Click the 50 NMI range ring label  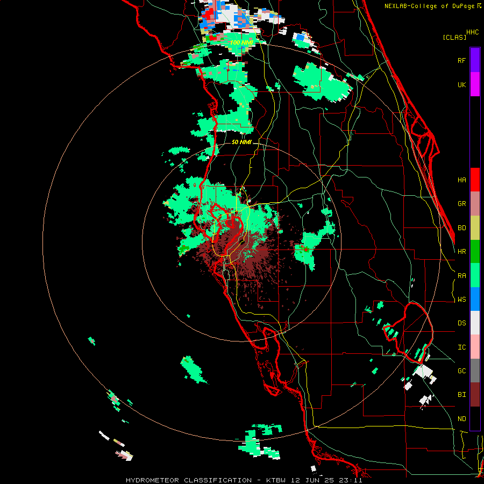click(241, 142)
